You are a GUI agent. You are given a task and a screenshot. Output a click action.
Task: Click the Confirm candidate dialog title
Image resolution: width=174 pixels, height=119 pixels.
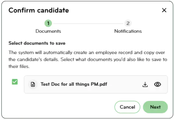pyautogui.click(x=39, y=10)
